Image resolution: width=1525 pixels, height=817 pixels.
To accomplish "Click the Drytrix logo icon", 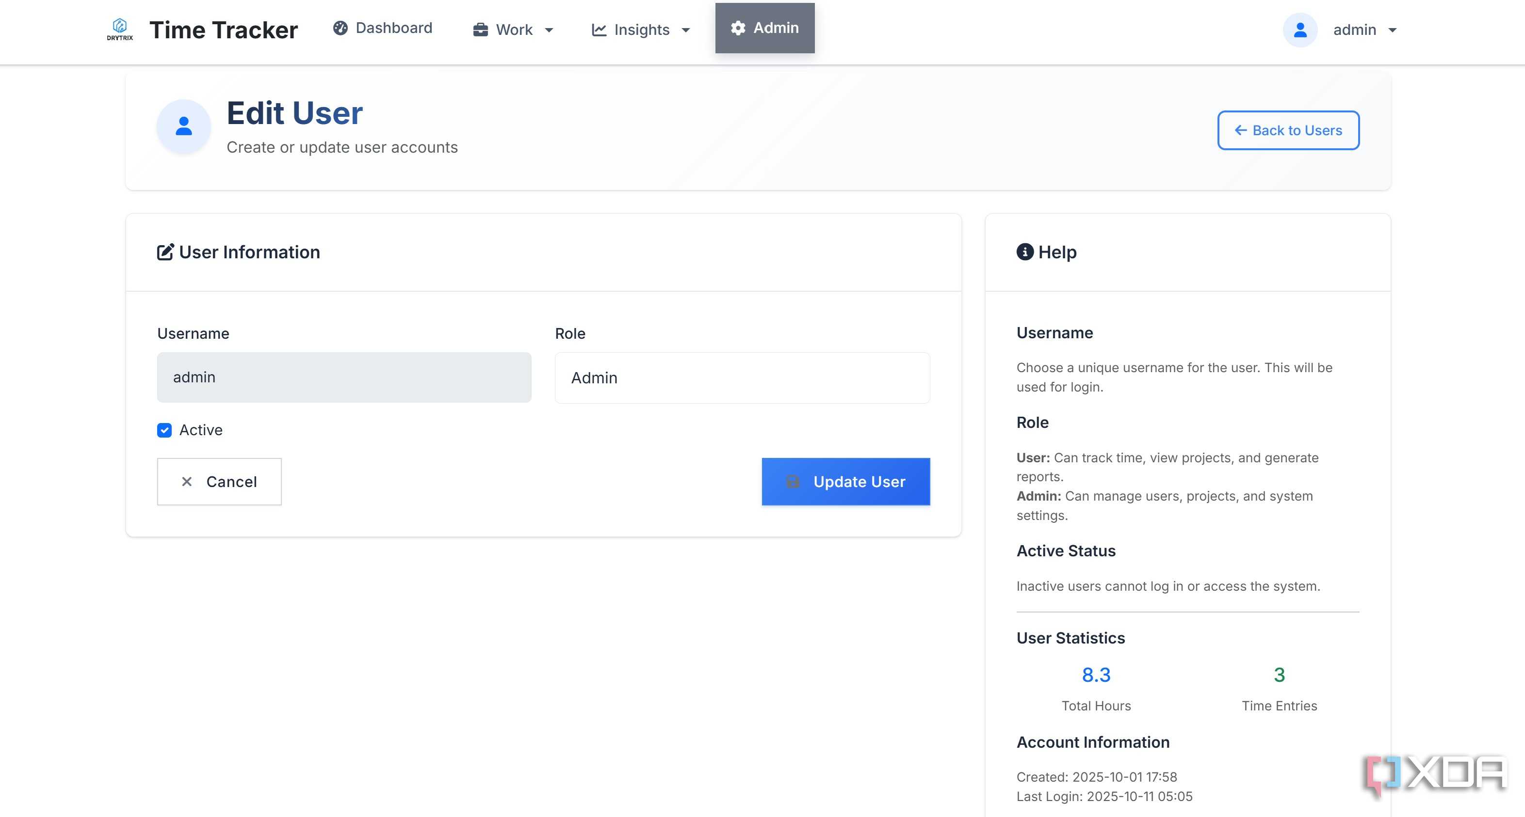I will click(120, 29).
